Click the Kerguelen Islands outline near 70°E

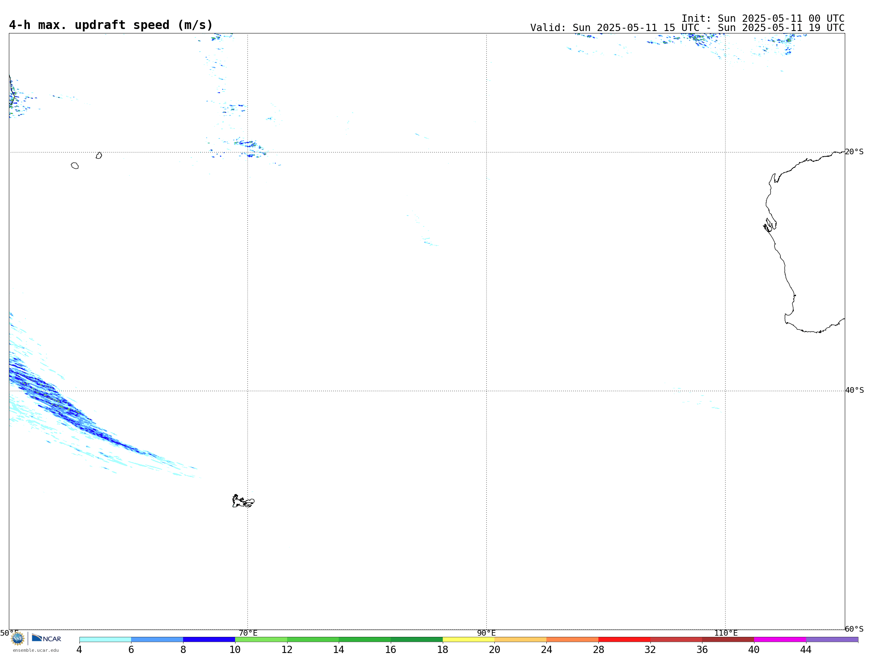click(x=243, y=501)
